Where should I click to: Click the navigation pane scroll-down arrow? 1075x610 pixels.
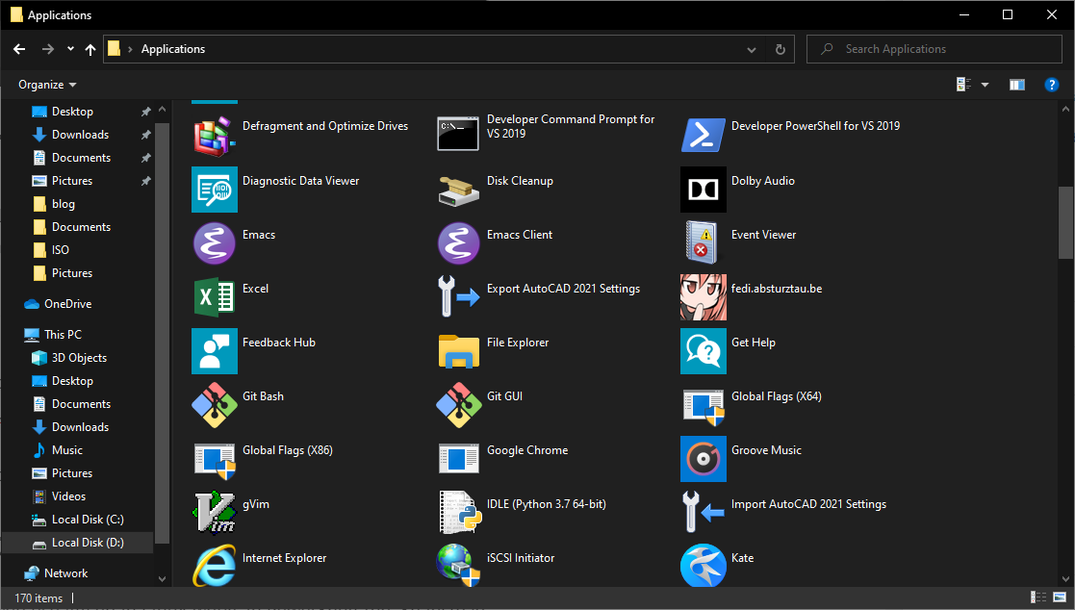pyautogui.click(x=162, y=579)
